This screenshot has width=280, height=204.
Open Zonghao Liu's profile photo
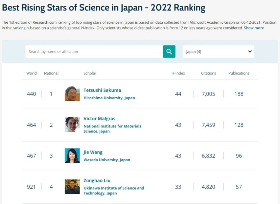[x=72, y=187]
